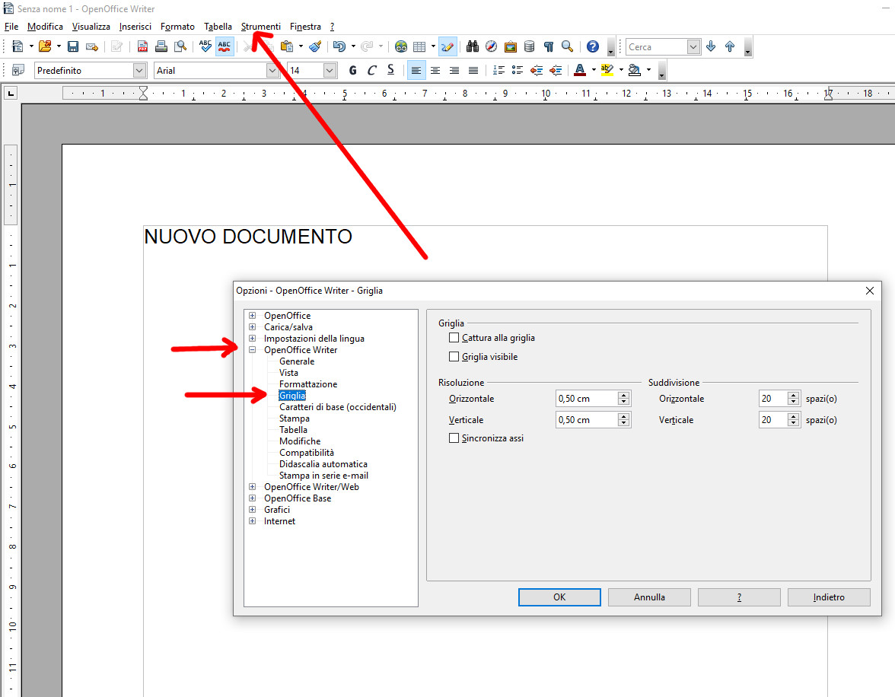Collapse the OpenOffice Writer tree node
This screenshot has width=895, height=697.
click(252, 350)
